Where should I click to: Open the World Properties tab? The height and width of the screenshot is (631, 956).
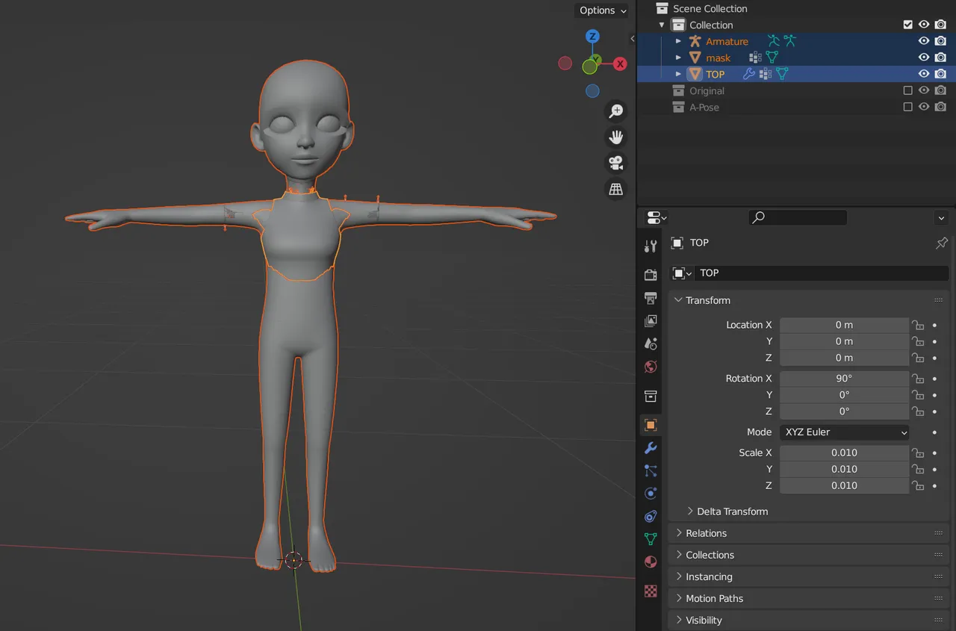[650, 367]
